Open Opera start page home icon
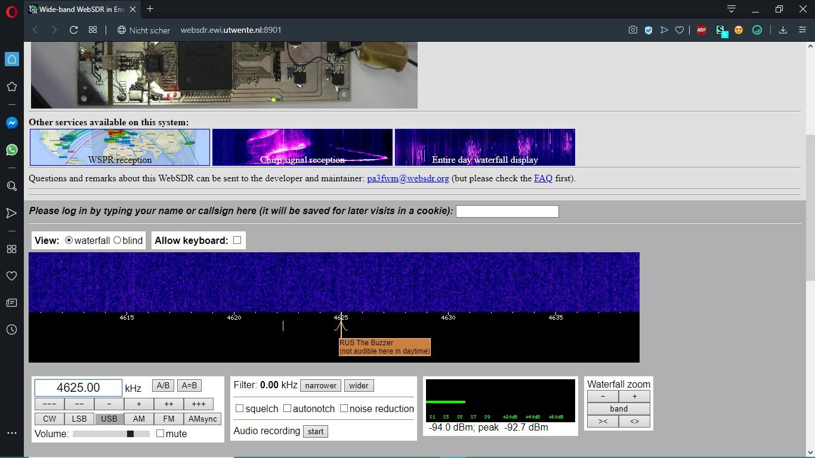Image resolution: width=815 pixels, height=458 pixels. pos(12,59)
